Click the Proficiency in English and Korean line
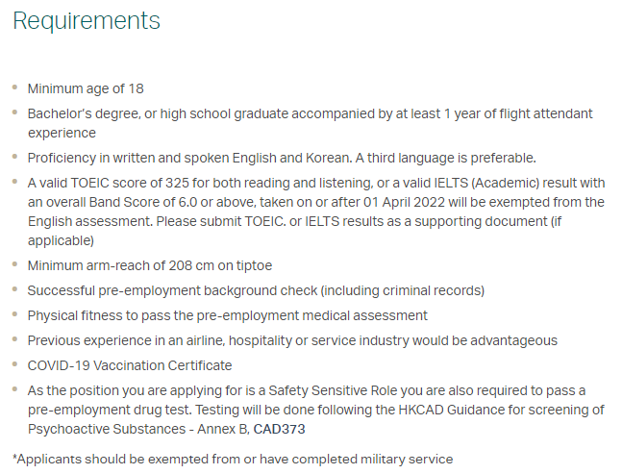Viewport: 622px width, 474px height. tap(282, 158)
